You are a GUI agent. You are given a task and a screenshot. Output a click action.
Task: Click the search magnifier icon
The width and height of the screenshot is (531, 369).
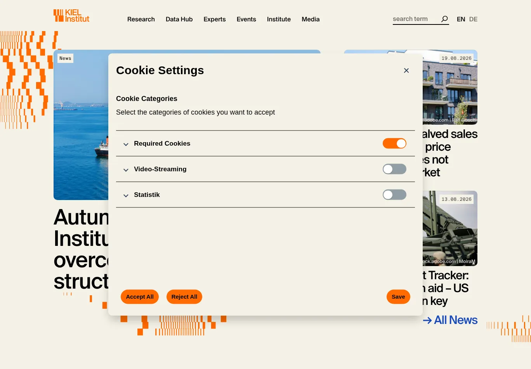pos(444,19)
